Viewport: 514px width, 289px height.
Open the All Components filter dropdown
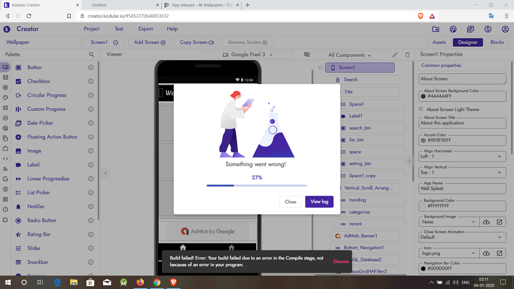coord(350,55)
